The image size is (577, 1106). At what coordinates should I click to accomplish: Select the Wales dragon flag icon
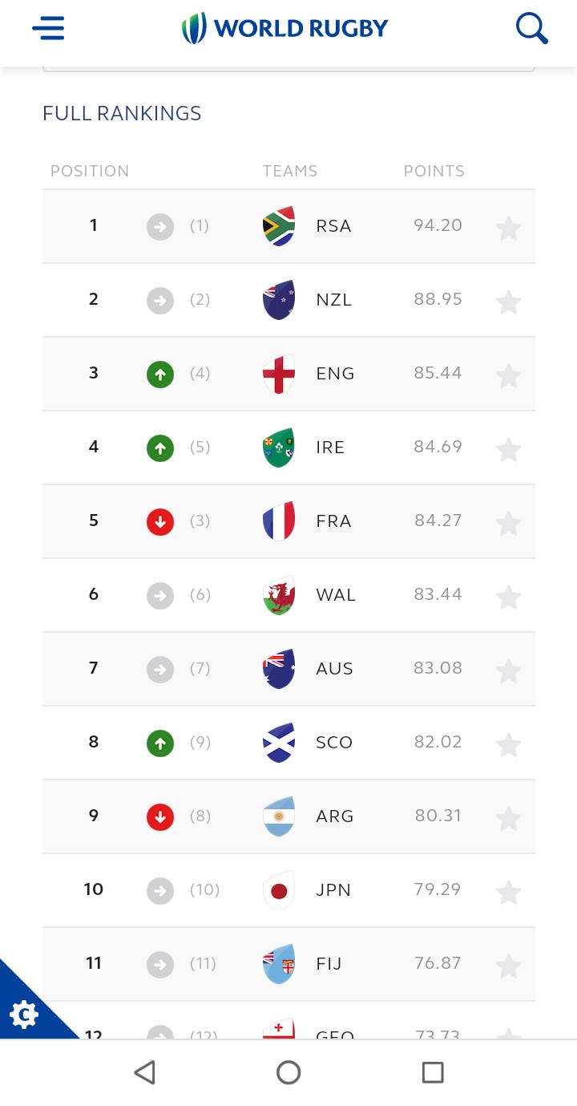pyautogui.click(x=279, y=595)
